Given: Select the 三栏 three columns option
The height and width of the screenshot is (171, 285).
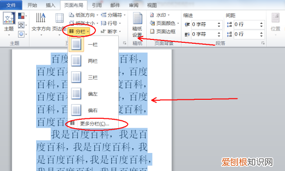Looking at the screenshot, I should [94, 77].
